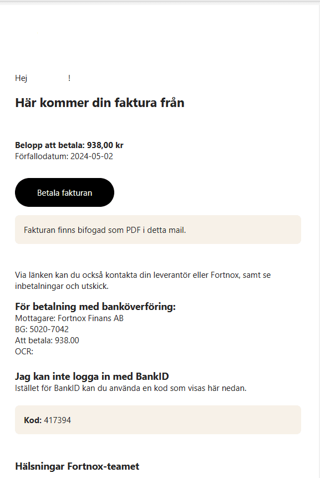Select the Mottagare Fortnox Finans AB line

tap(69, 318)
